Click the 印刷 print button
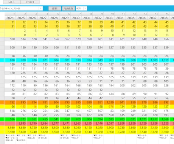Viewport: 174px width, 144px height. click(55, 8)
